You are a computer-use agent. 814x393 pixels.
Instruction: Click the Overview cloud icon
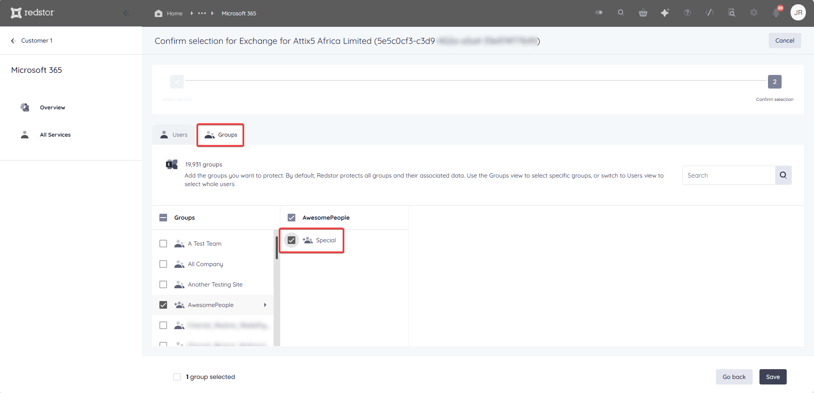coord(25,107)
